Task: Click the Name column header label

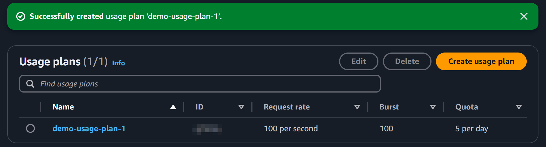Action: tap(63, 107)
